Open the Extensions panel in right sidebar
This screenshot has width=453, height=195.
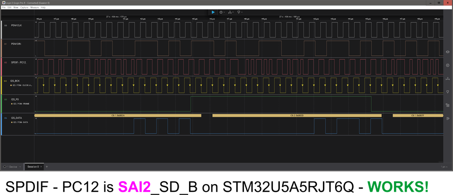coord(448,105)
